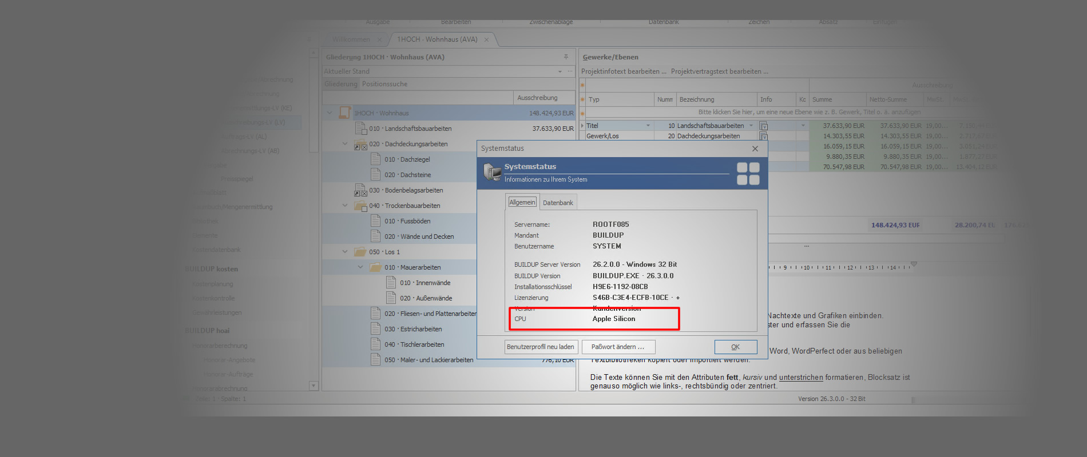This screenshot has height=457, width=1087.
Task: Click the four-squares logo in the Systemstatus header
Action: point(748,174)
